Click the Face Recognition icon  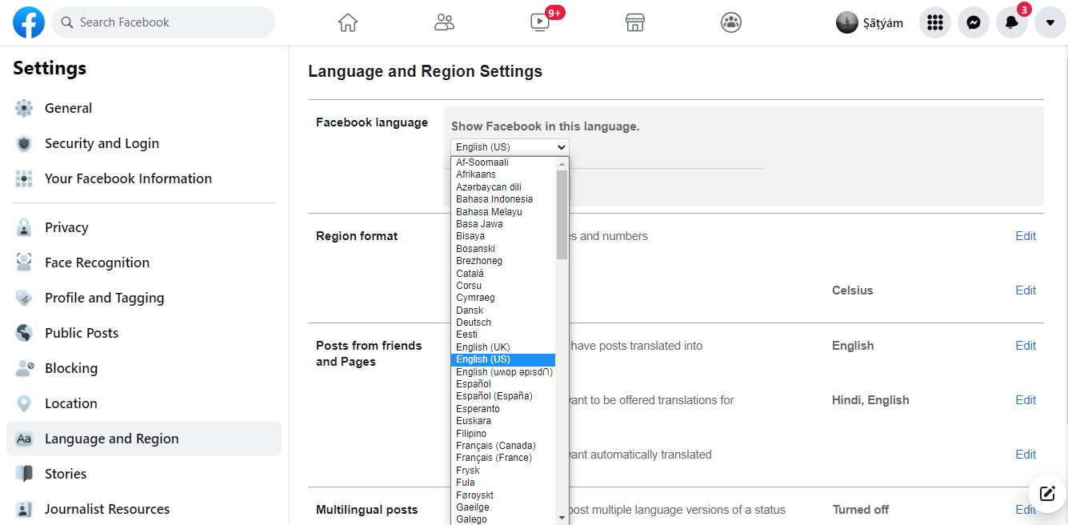pos(24,262)
